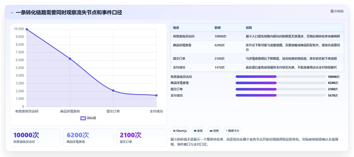The width and height of the screenshot is (354, 157).
Task: Click the 10,000 y-axis label
Action: click(x=19, y=29)
